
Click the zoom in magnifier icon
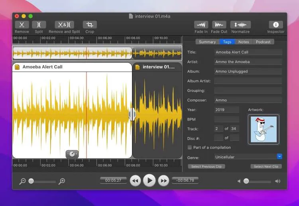61,181
